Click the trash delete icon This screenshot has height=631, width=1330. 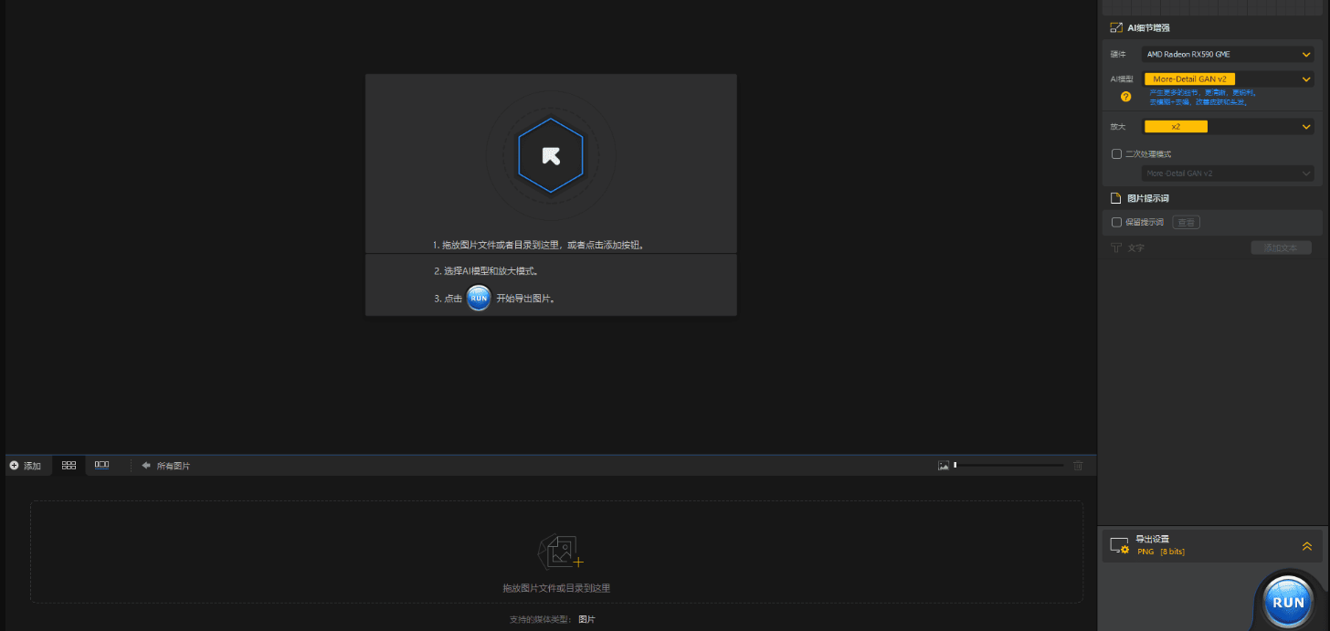click(1078, 466)
